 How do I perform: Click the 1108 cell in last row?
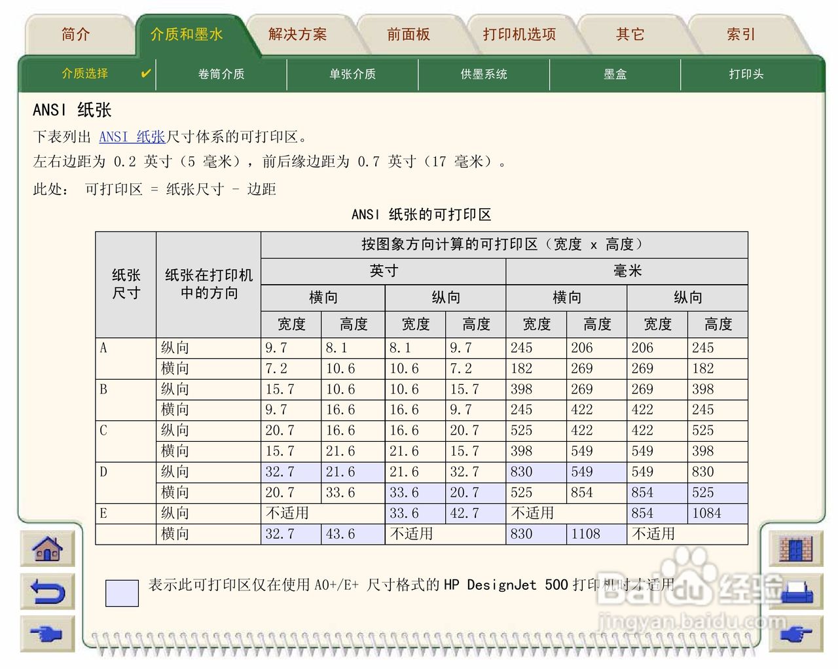pyautogui.click(x=596, y=534)
